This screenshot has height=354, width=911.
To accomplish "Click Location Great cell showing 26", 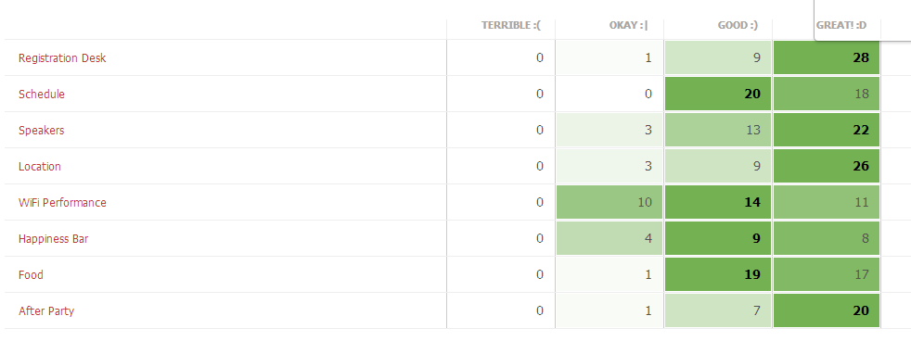I will click(x=827, y=166).
